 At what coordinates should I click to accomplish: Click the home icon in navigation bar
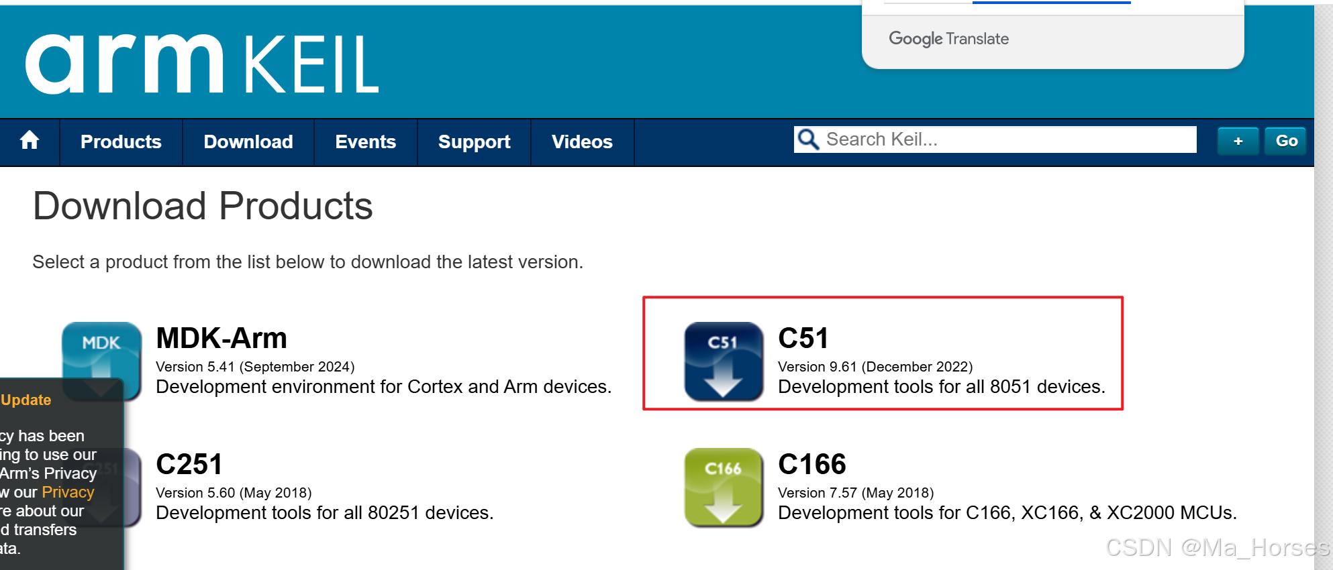point(30,141)
